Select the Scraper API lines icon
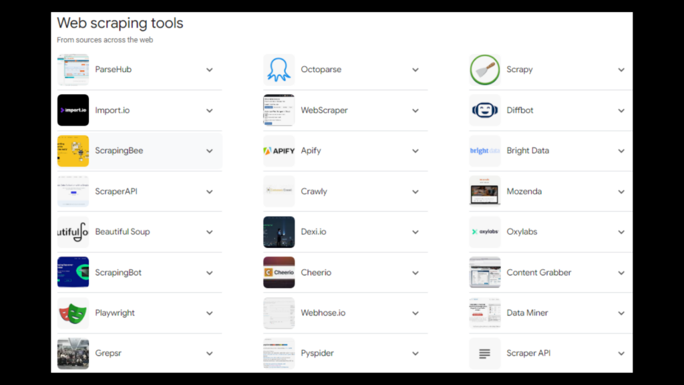 click(484, 353)
